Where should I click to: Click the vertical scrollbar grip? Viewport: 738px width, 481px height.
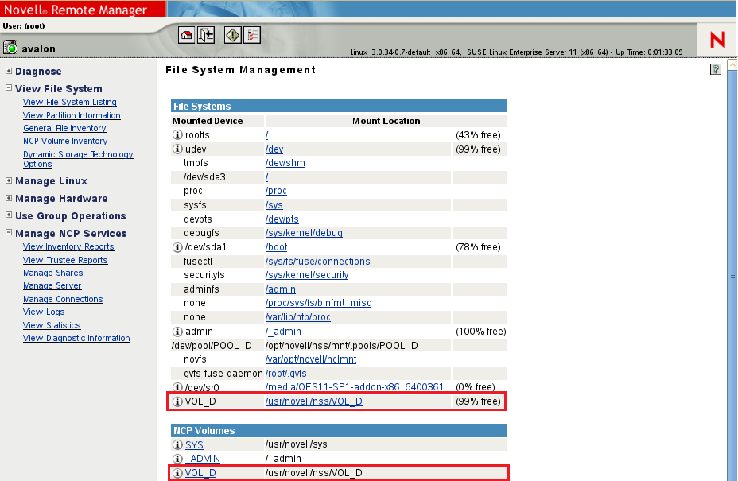click(732, 276)
